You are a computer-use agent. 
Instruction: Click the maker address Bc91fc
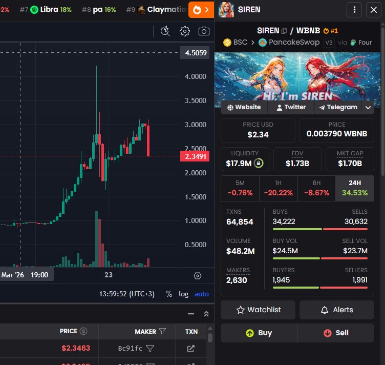pos(130,348)
